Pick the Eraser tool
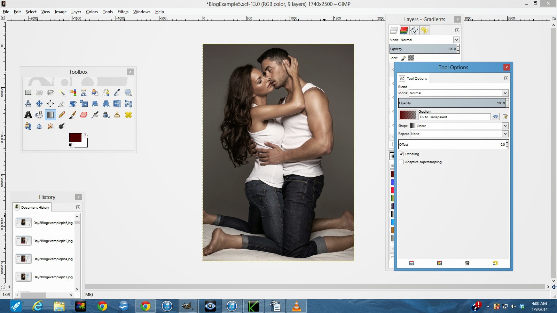The image size is (557, 313). pyautogui.click(x=84, y=115)
